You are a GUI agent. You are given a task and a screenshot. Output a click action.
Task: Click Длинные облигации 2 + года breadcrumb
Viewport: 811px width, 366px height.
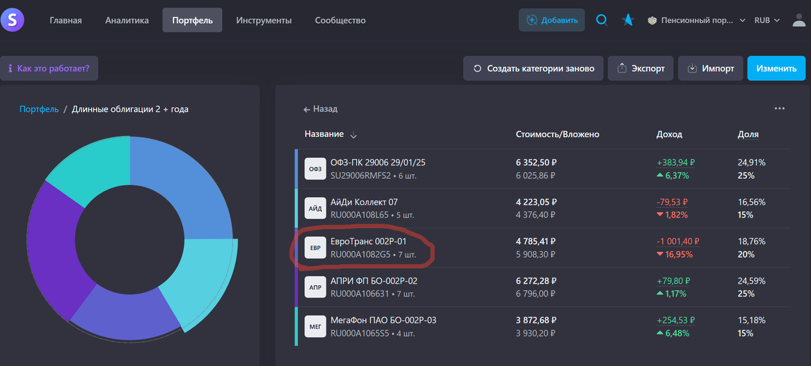pos(130,109)
